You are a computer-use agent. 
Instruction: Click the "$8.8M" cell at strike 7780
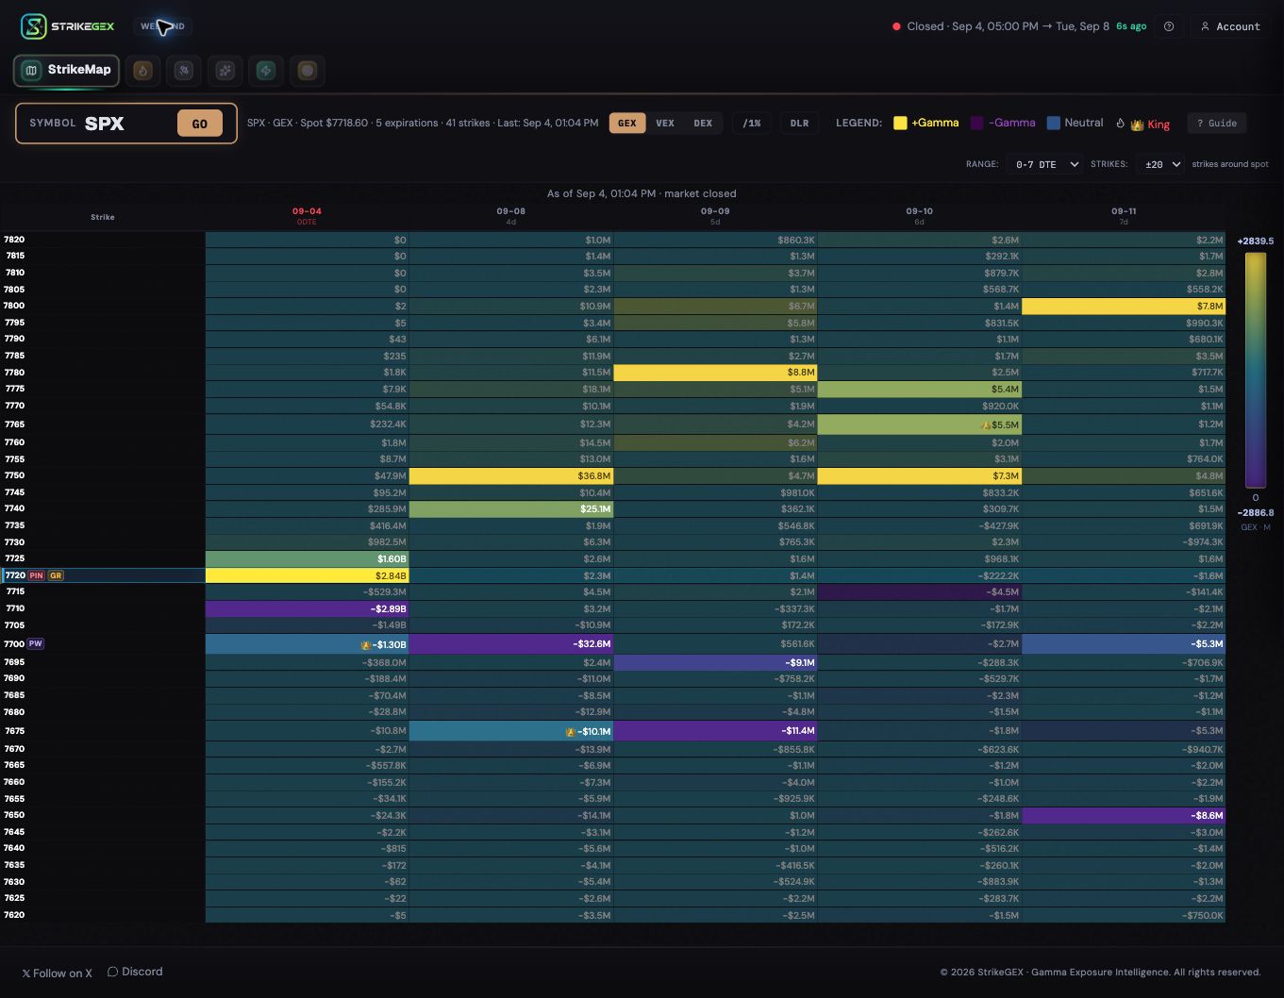715,373
